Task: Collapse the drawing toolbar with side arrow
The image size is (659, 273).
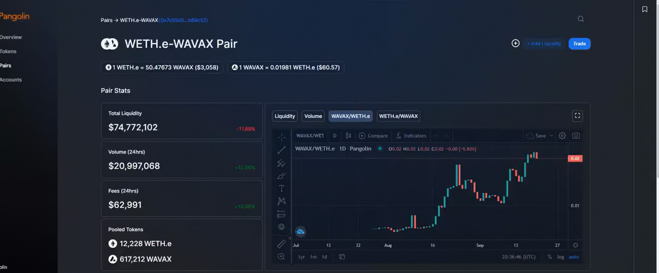Action: (x=290, y=238)
